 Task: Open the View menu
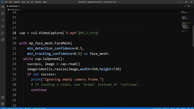[23, 2]
